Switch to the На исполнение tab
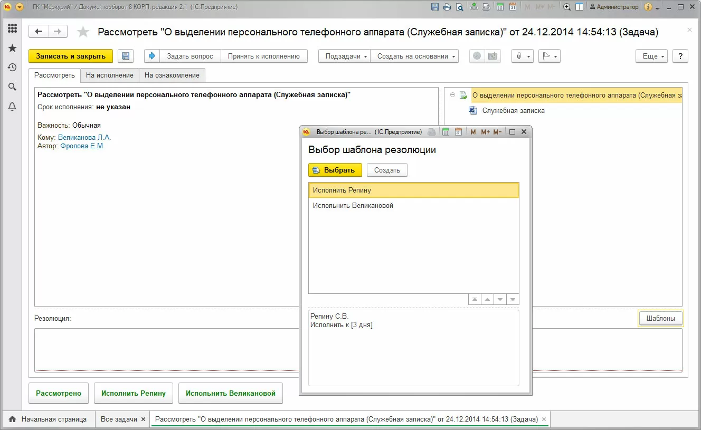The height and width of the screenshot is (430, 701). [x=110, y=75]
